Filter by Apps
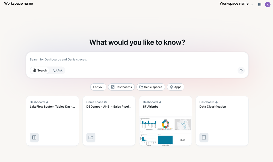Viewport: 273px width, 162px height. click(176, 87)
